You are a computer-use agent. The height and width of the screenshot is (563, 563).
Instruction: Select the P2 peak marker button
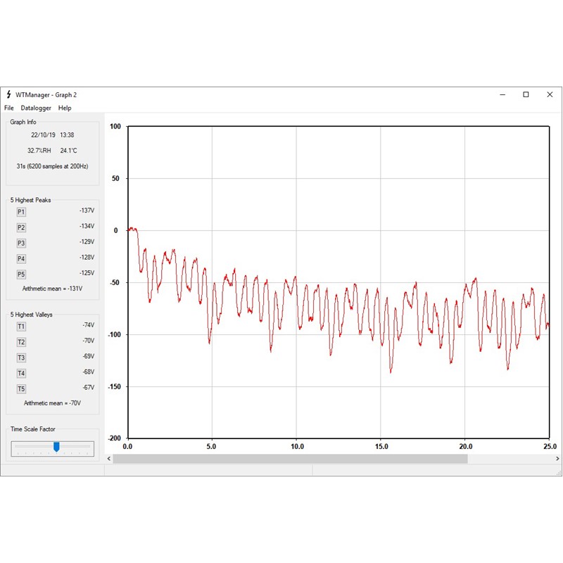click(x=21, y=227)
